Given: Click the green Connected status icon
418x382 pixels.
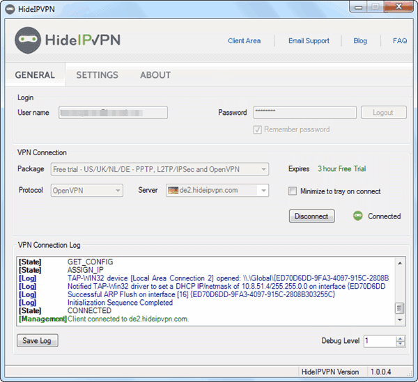Looking at the screenshot, I should (358, 216).
